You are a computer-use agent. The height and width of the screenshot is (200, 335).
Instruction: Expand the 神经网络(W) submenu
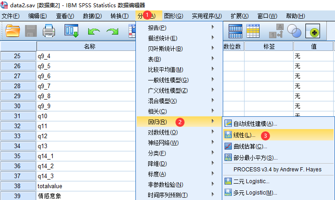pyautogui.click(x=179, y=143)
